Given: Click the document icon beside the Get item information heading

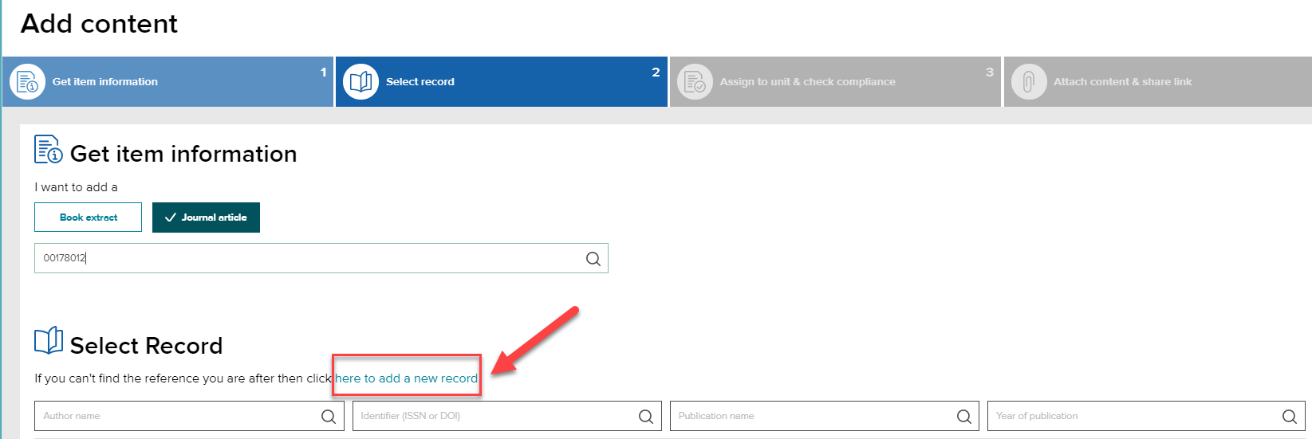Looking at the screenshot, I should (48, 149).
